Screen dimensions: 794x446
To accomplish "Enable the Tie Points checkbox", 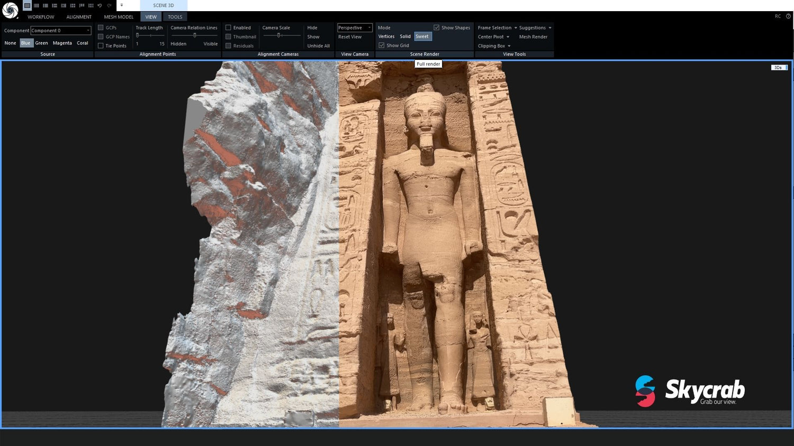I will click(101, 45).
